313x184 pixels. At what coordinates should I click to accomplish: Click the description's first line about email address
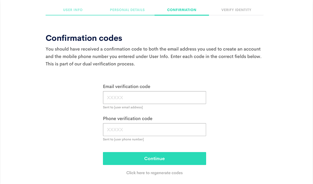(153, 49)
